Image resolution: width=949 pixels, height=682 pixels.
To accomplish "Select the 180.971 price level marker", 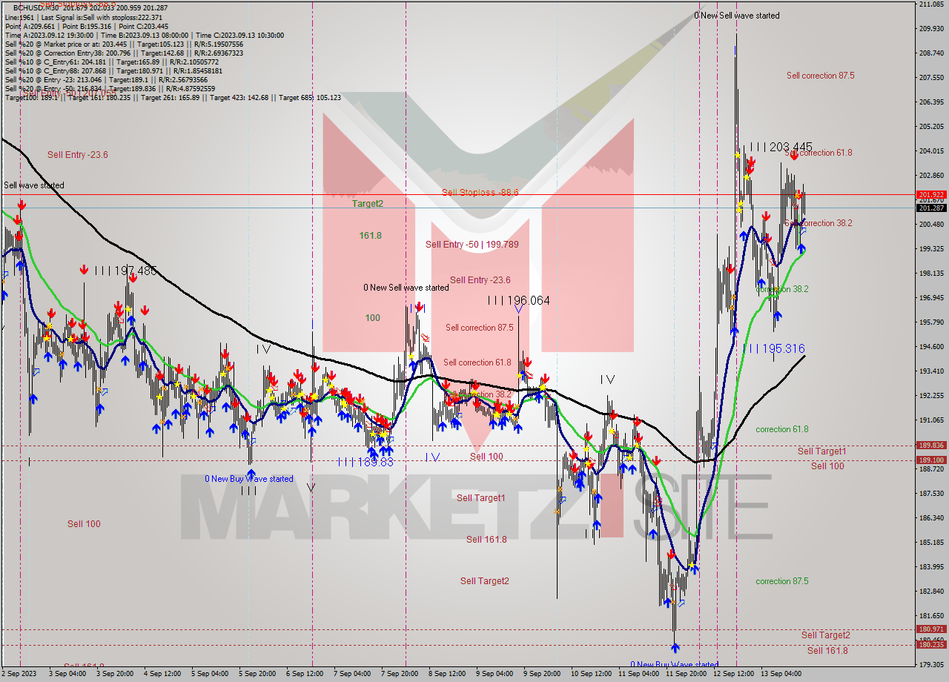I will (931, 629).
